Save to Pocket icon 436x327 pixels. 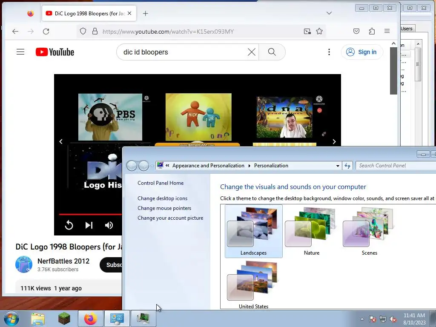356,31
